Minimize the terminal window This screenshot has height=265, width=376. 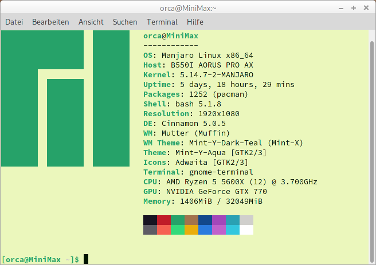(341, 8)
